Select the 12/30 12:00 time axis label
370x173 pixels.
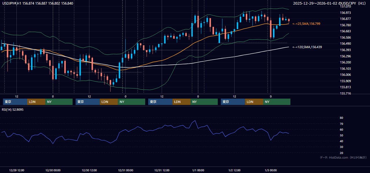89,170
